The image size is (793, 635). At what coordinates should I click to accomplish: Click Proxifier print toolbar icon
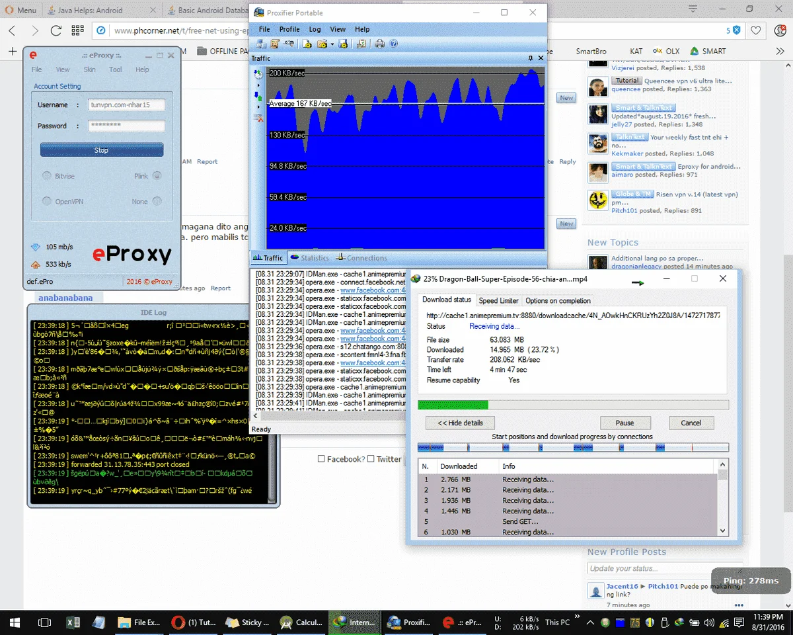[379, 44]
